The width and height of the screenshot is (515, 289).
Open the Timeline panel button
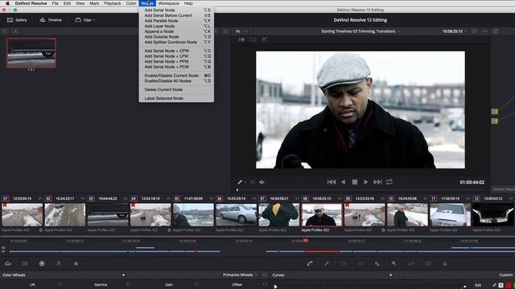(x=51, y=20)
